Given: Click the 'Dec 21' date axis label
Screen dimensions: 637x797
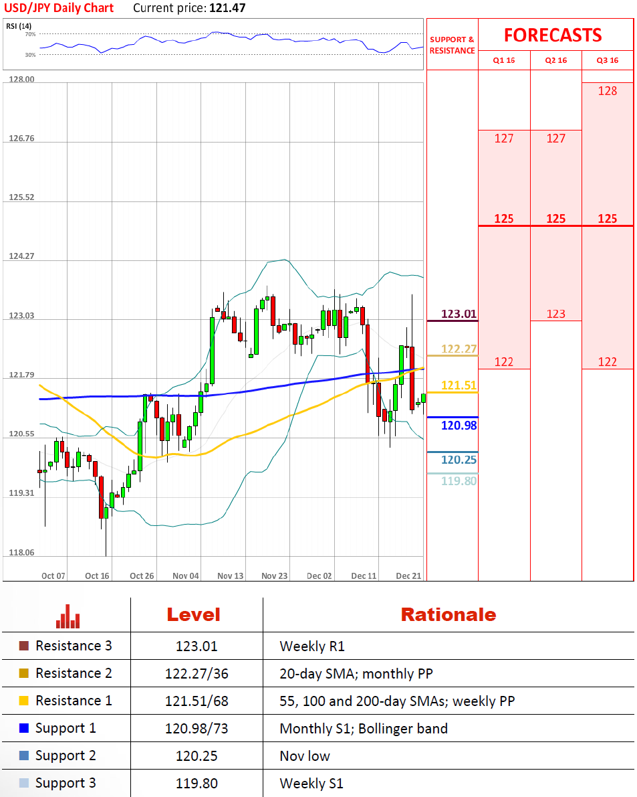Looking at the screenshot, I should click(408, 576).
